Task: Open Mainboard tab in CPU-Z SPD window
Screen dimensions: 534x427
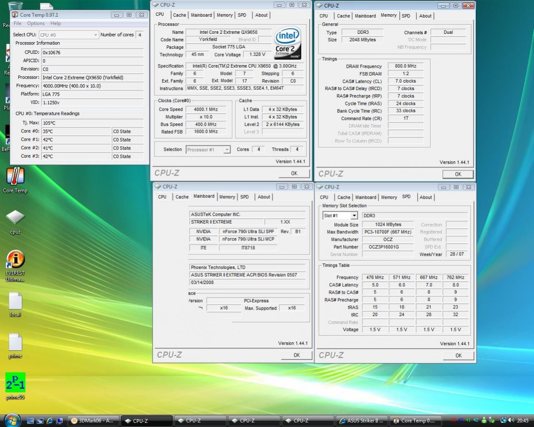Action: [x=365, y=197]
